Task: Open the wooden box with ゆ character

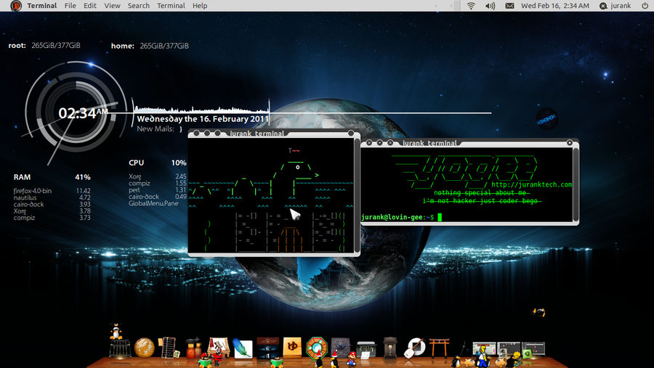Action: click(292, 347)
